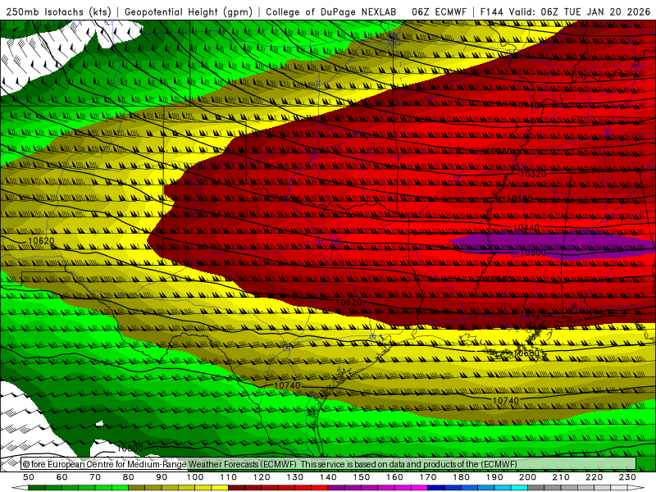656x492 pixels.
Task: Click the ECMWF copyright notice banner
Action: (x=329, y=464)
